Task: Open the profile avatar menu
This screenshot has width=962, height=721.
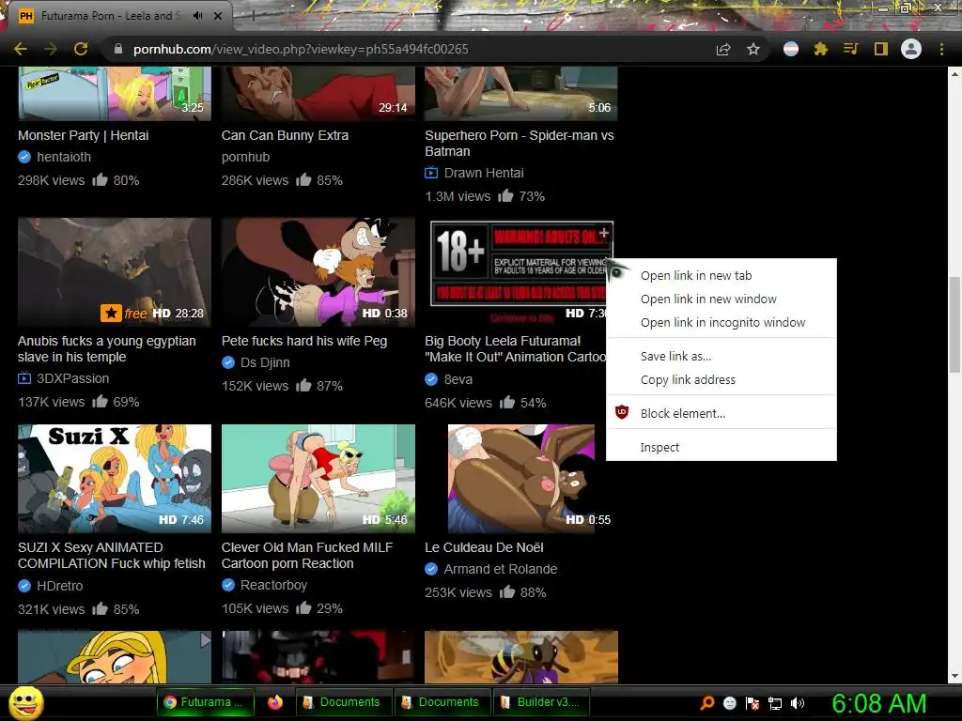Action: (911, 49)
